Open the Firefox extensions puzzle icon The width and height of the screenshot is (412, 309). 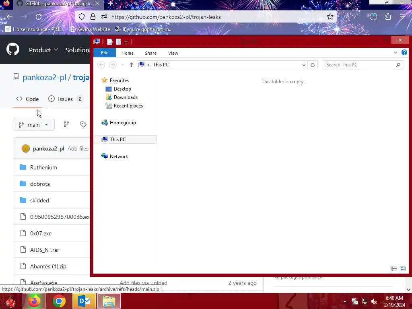point(388,17)
